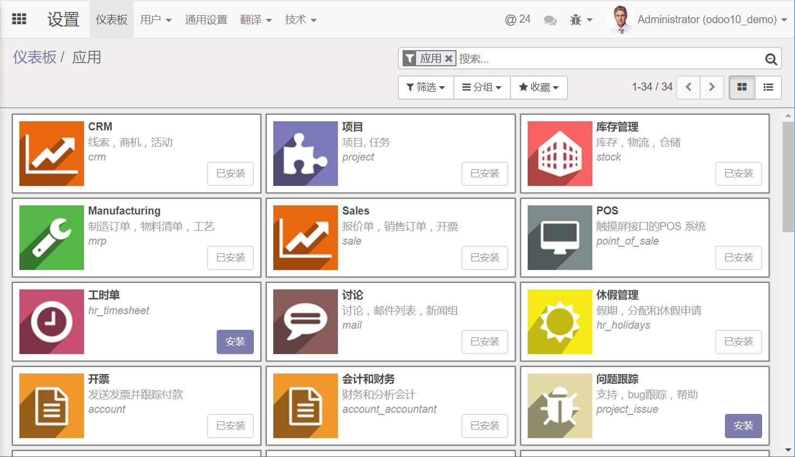Go to next page with right arrow
Screen dimensions: 795x457
(711, 87)
